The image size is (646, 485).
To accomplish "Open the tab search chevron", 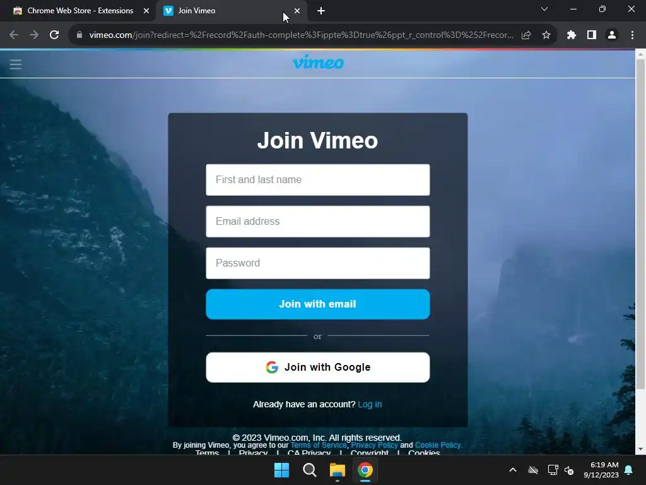I will (544, 9).
